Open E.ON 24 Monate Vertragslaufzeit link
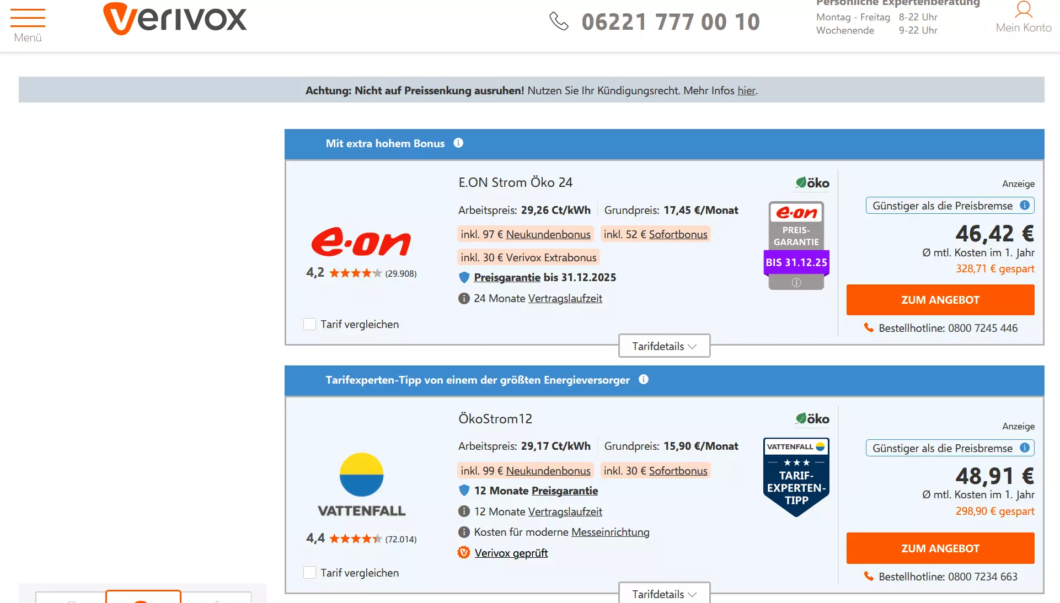Image resolution: width=1060 pixels, height=603 pixels. pyautogui.click(x=565, y=298)
